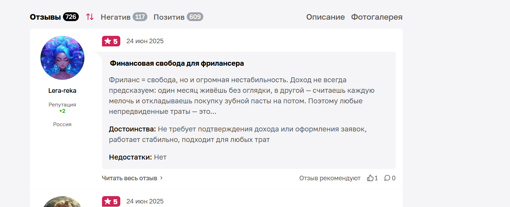Show negative reviews via Негатив tab
The height and width of the screenshot is (207, 510).
click(x=116, y=17)
